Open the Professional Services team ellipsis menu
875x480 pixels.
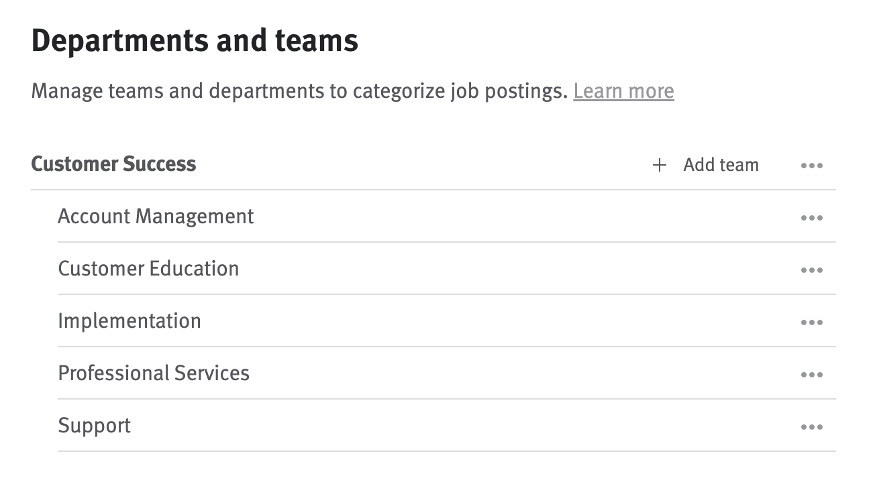[x=811, y=375]
